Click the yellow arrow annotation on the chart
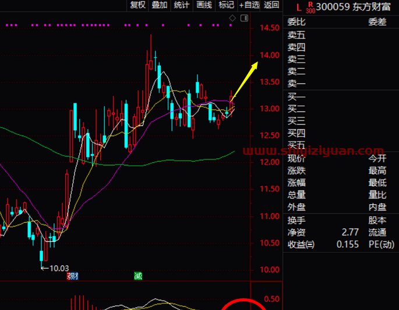 tap(246, 75)
